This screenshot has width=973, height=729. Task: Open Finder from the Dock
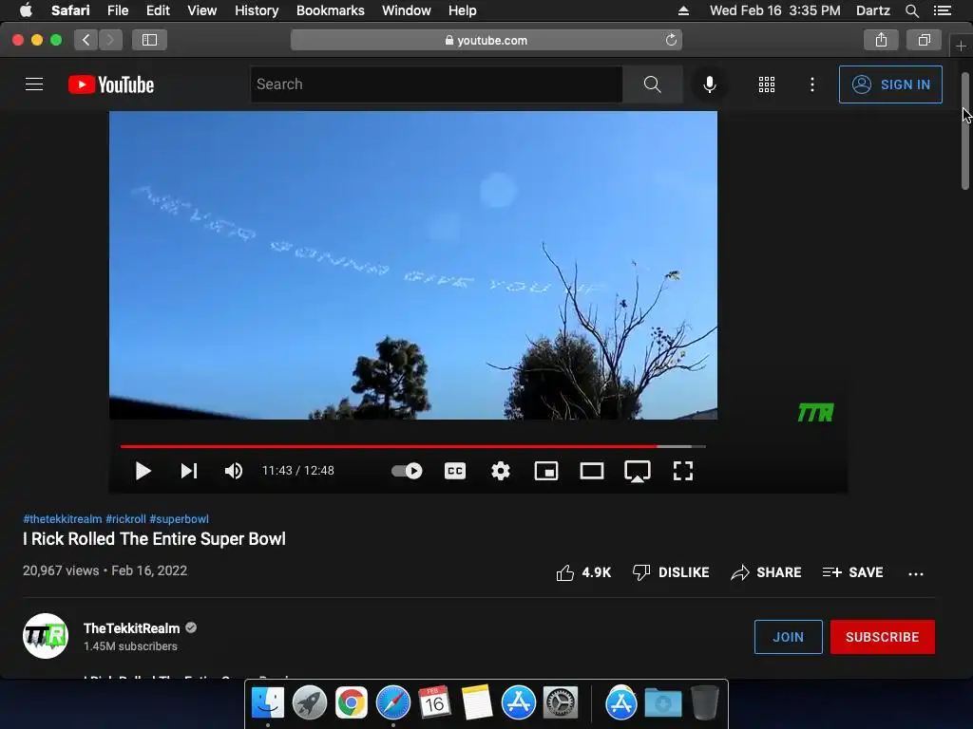[x=267, y=702]
